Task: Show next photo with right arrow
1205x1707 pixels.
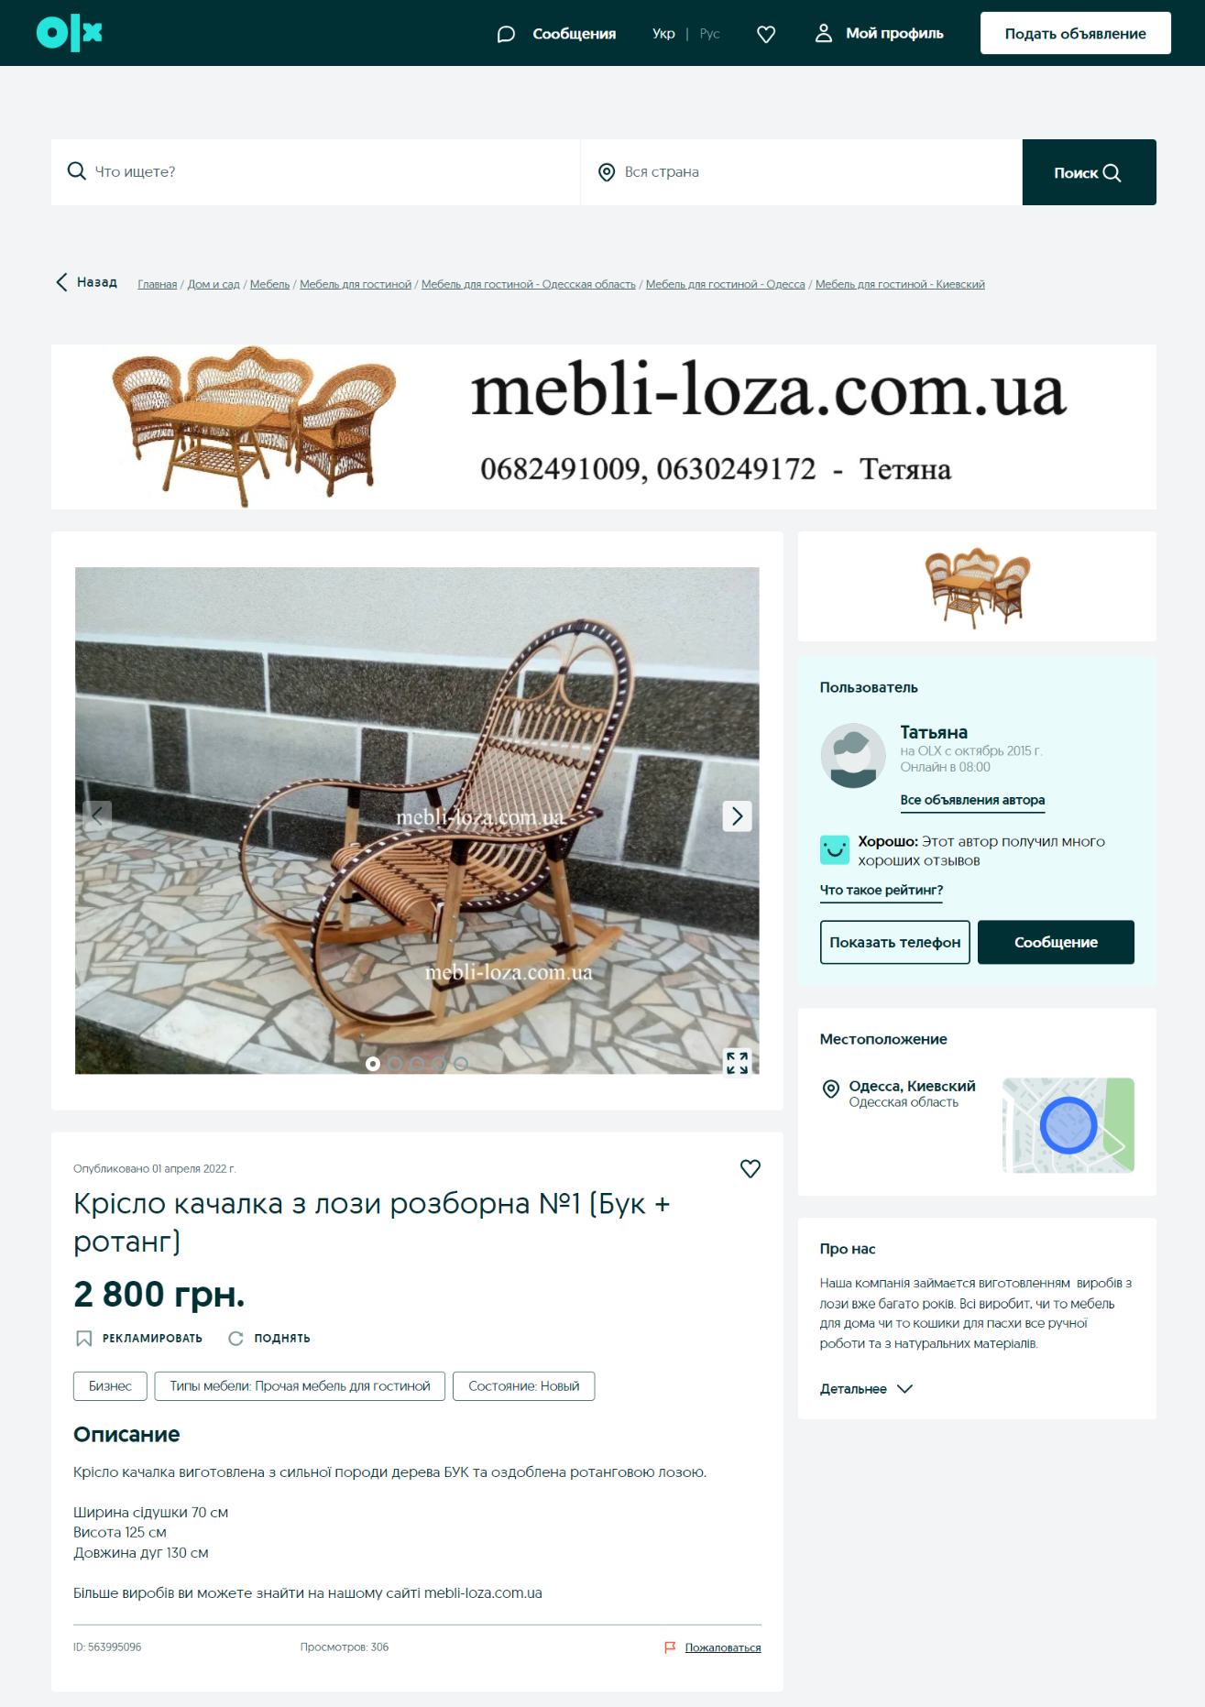Action: pyautogui.click(x=737, y=815)
